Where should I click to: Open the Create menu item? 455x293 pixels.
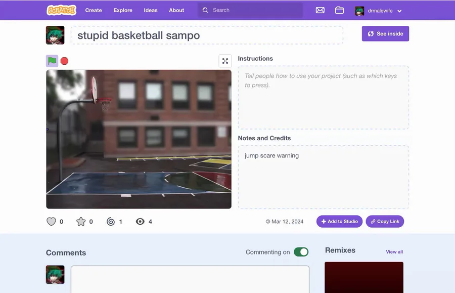(x=94, y=10)
